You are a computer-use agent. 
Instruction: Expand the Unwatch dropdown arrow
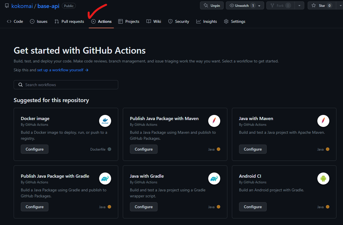click(260, 6)
